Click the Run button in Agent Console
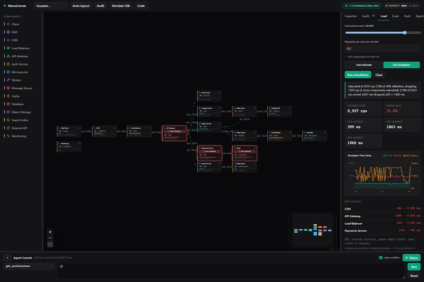 tap(413, 267)
